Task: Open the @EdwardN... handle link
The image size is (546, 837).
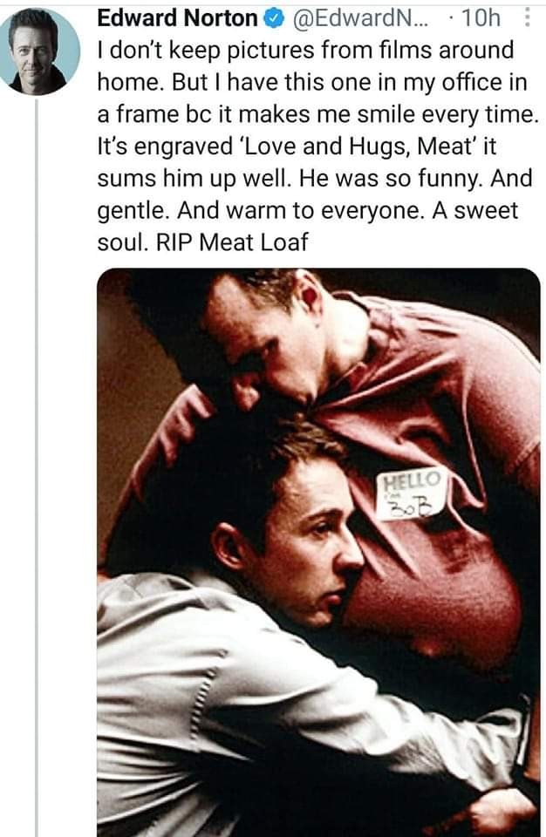Action: [x=360, y=18]
